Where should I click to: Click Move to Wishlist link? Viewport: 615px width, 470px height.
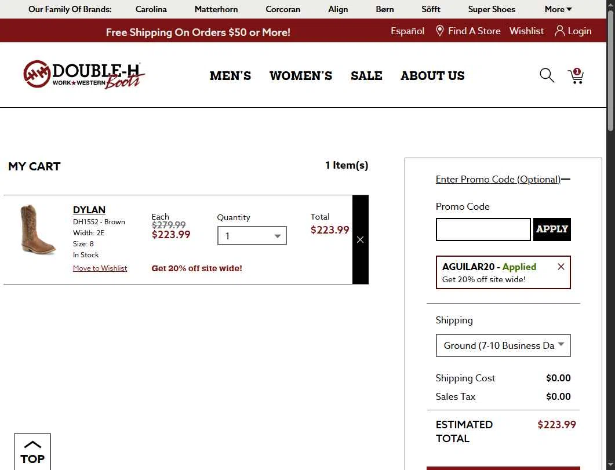pos(100,268)
